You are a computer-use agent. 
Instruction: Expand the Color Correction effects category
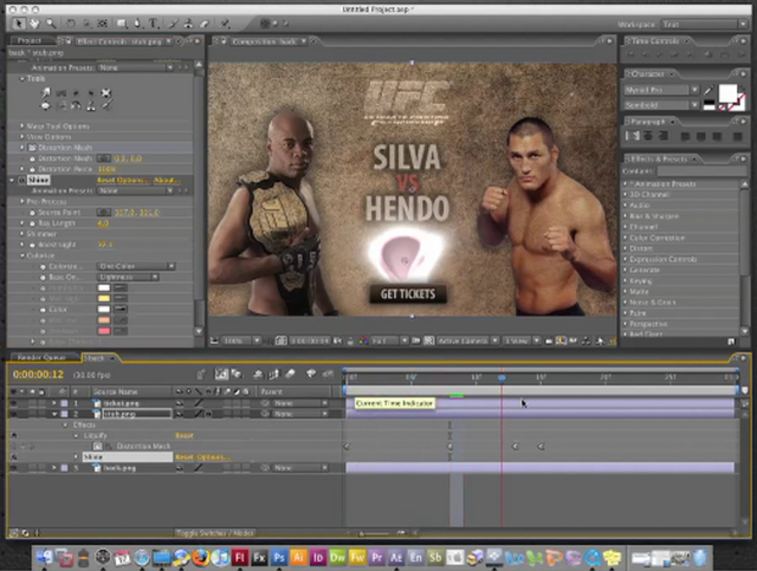(625, 238)
